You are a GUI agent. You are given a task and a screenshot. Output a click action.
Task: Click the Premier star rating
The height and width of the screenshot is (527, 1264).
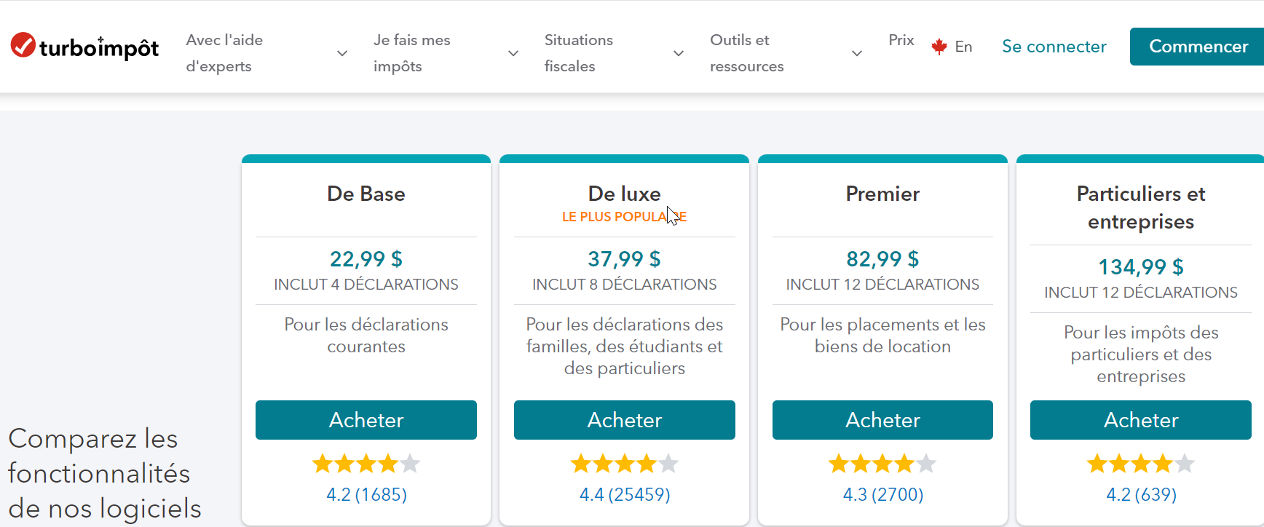(882, 464)
